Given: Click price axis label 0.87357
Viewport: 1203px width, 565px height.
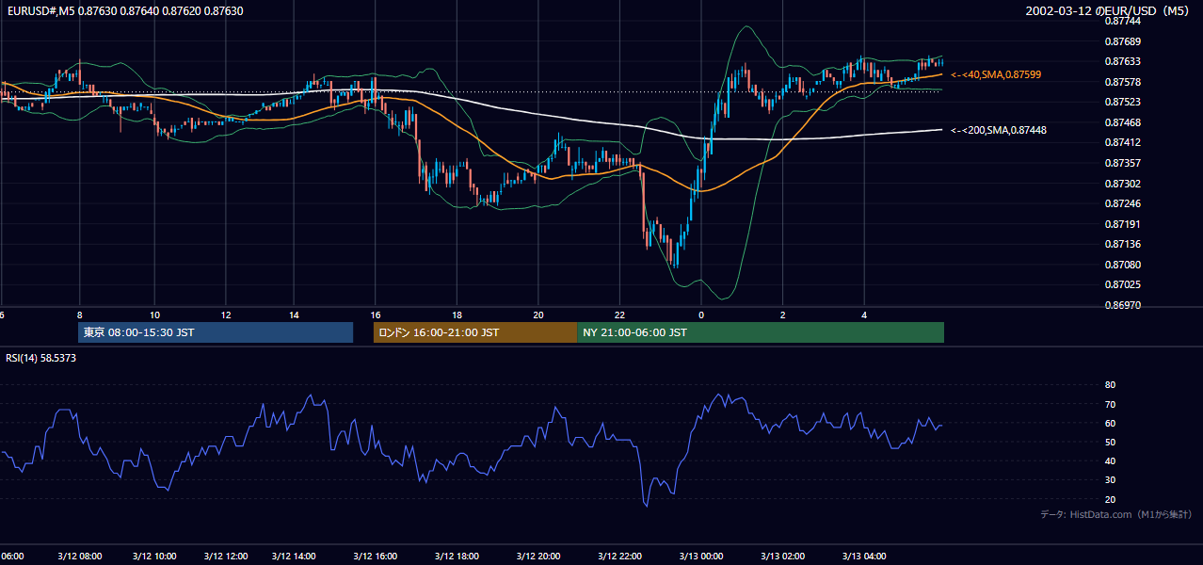Looking at the screenshot, I should tap(1122, 164).
